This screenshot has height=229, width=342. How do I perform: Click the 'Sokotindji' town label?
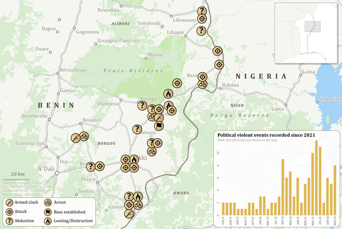[x=149, y=23]
